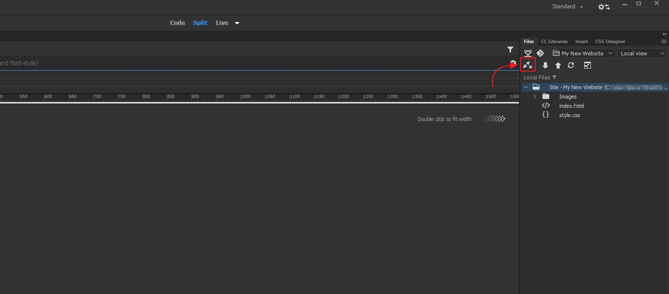Screen dimensions: 669x294
Task: Open the CC Libraries tab
Action: click(x=554, y=41)
